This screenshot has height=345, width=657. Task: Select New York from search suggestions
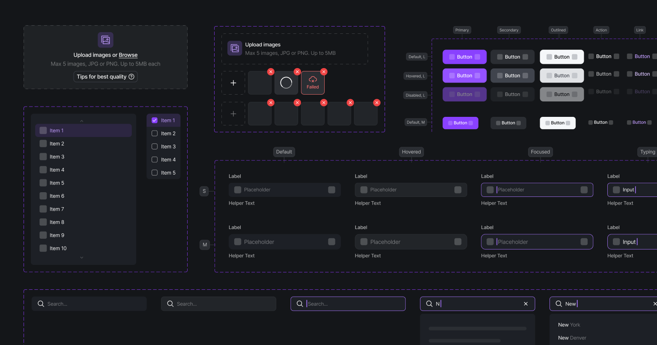click(x=569, y=325)
